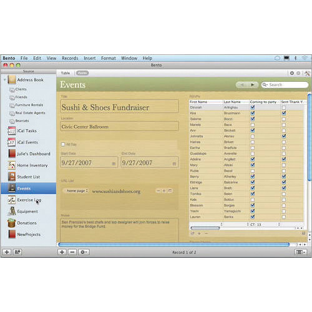Open the Equipment library in sidebar
Viewport: 312px width, 312px height.
point(27,212)
